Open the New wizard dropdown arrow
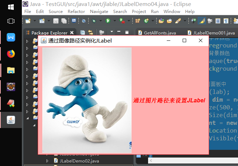Viewport: 238px width, 166px height. point(35,21)
